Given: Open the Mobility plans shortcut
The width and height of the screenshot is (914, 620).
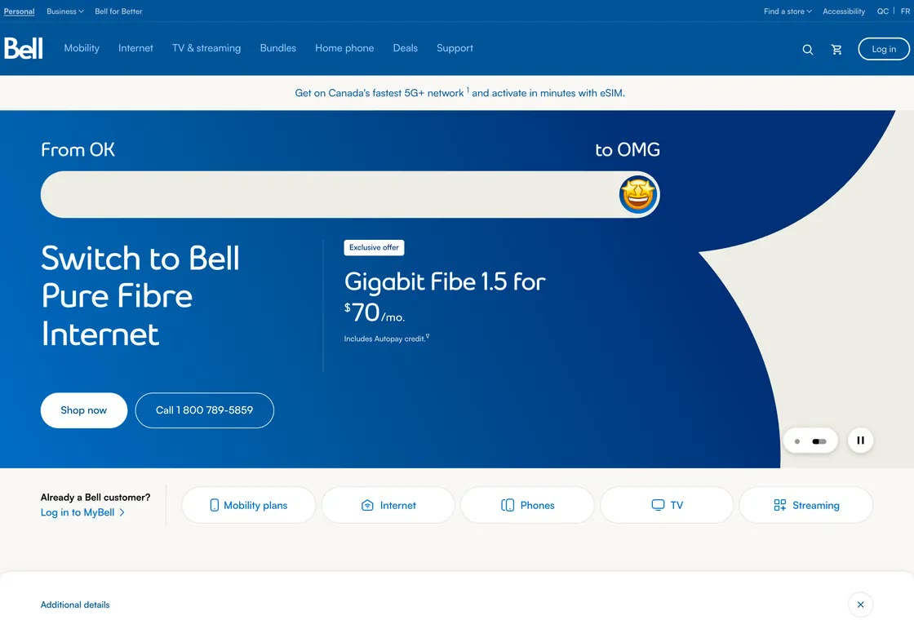Looking at the screenshot, I should click(x=249, y=505).
